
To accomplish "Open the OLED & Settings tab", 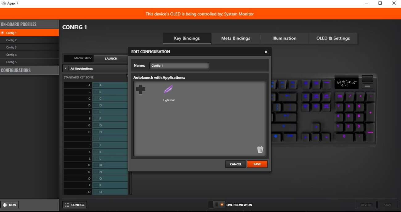I will [x=333, y=38].
